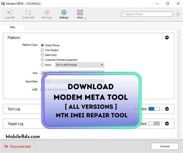Screen dimensions: 183x153
Task: Click the vertical scrollbar down arrow
Action: pos(178,136)
